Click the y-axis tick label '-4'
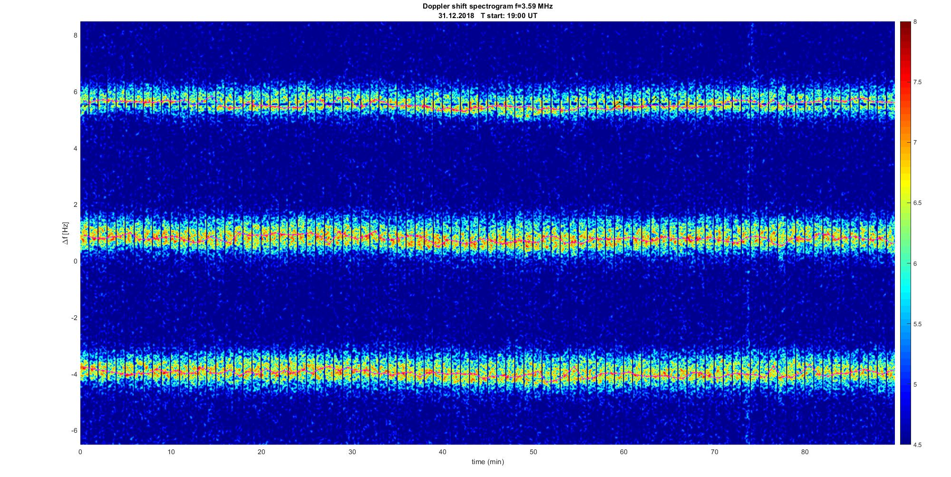Image resolution: width=951 pixels, height=477 pixels. pos(74,374)
